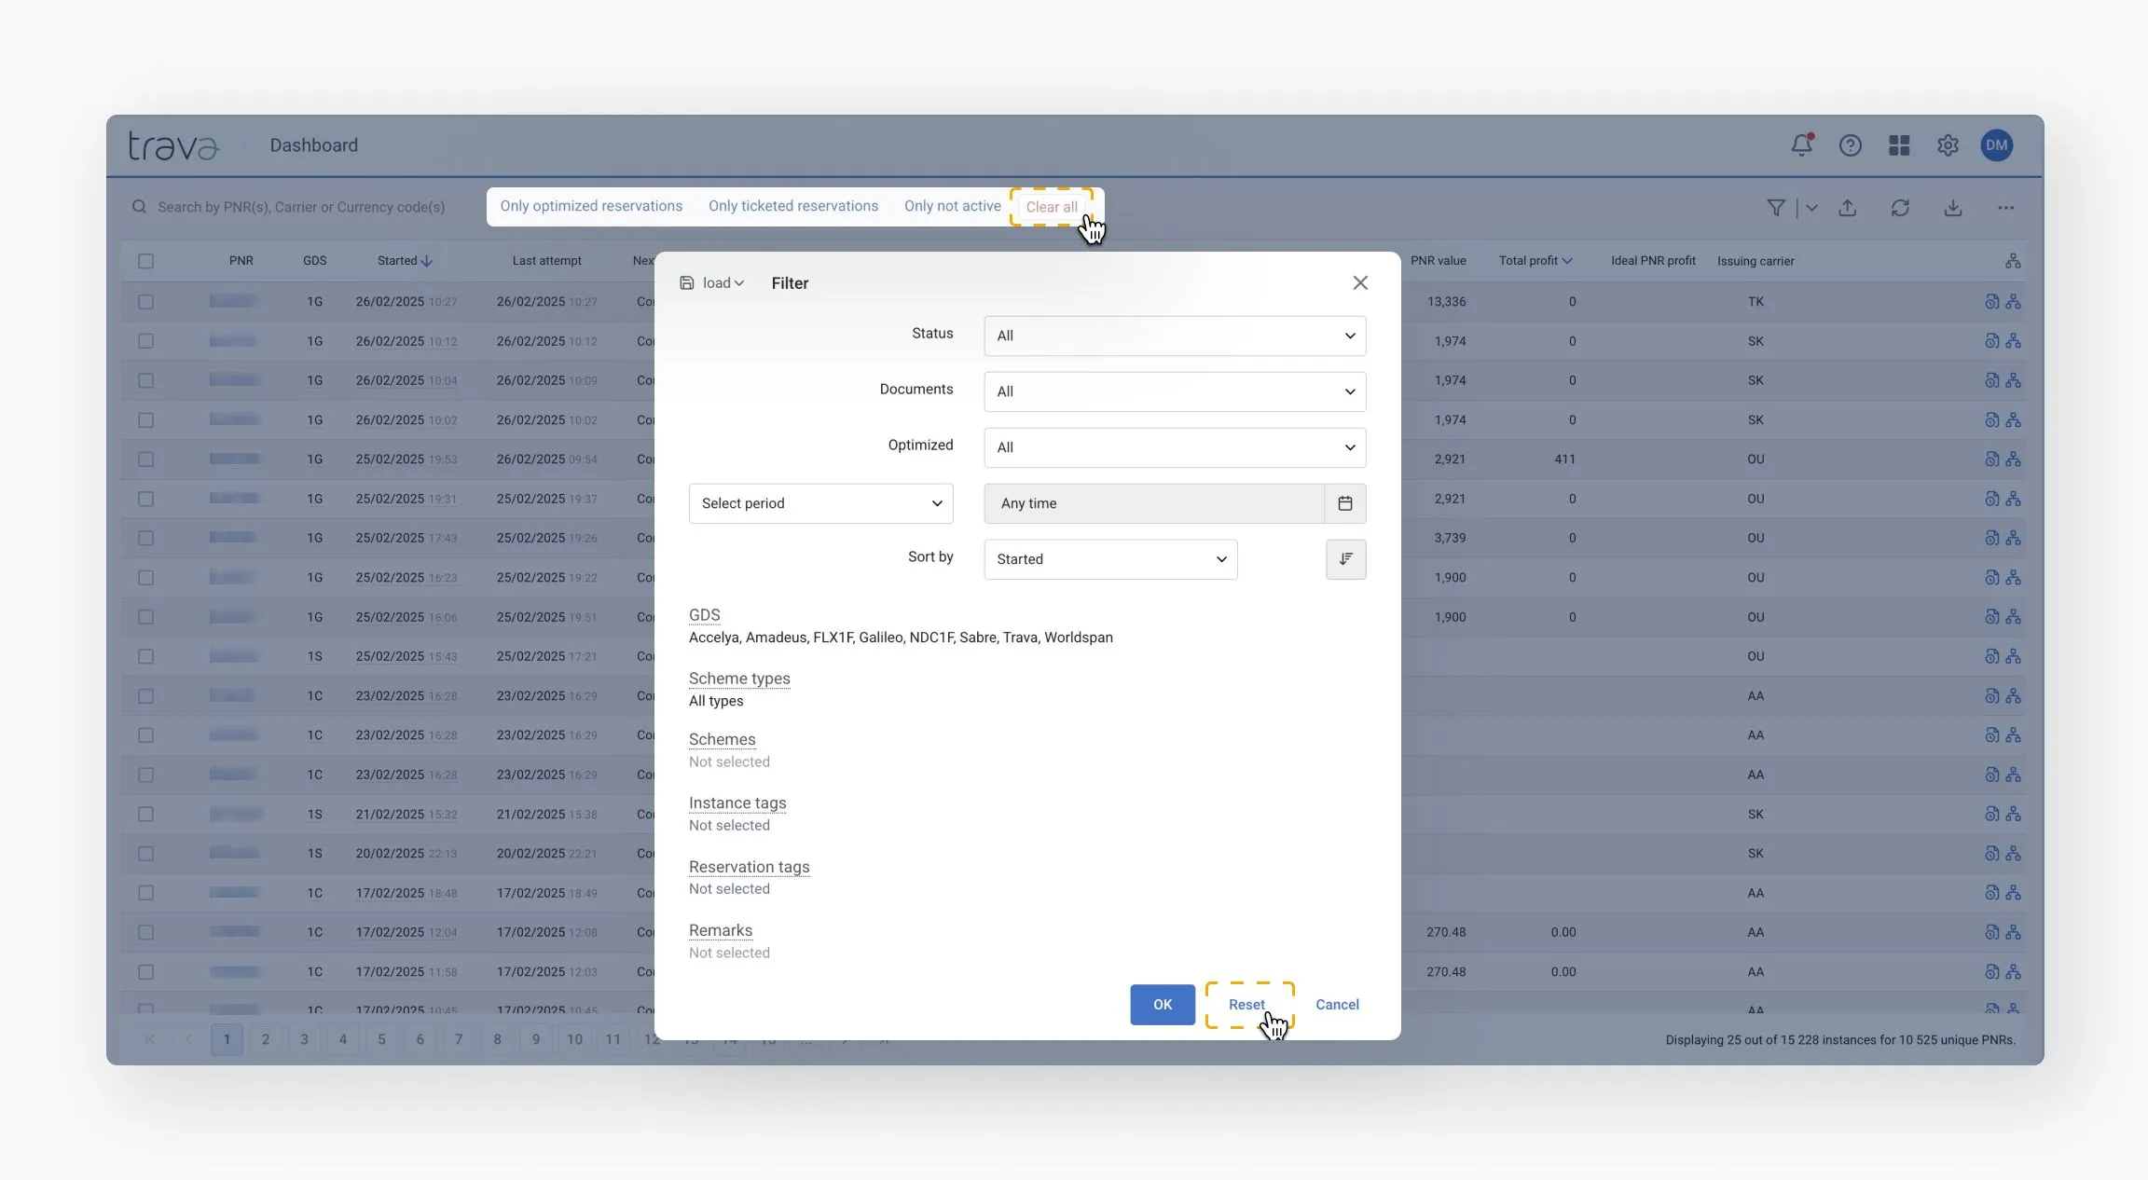This screenshot has height=1180, width=2148.
Task: Click the help question mark icon
Action: (1850, 145)
